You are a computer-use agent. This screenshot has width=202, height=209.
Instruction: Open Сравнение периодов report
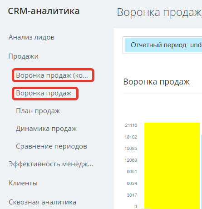[51, 146]
